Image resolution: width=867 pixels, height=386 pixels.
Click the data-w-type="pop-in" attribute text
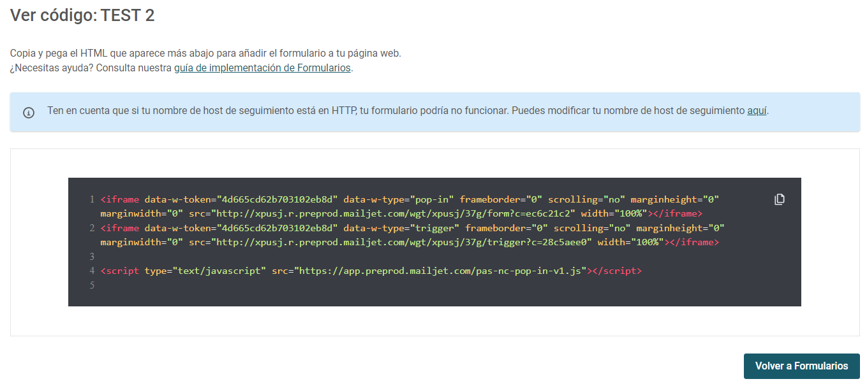[399, 199]
